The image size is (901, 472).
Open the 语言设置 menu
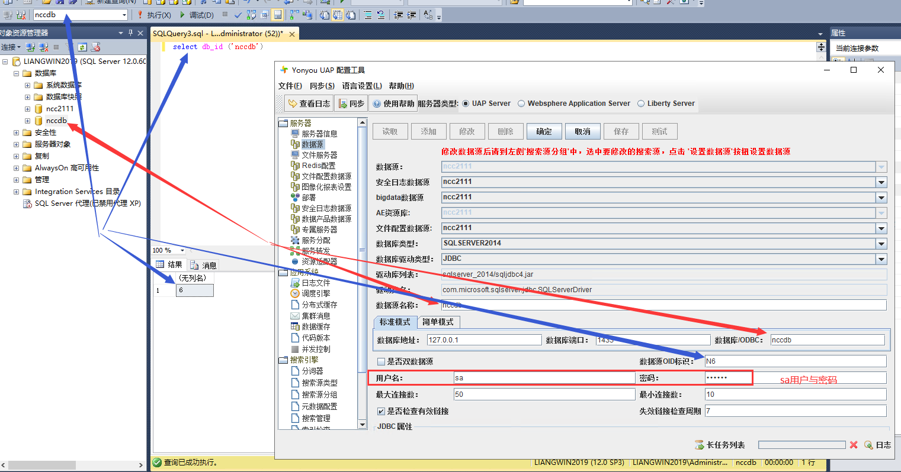pyautogui.click(x=361, y=86)
